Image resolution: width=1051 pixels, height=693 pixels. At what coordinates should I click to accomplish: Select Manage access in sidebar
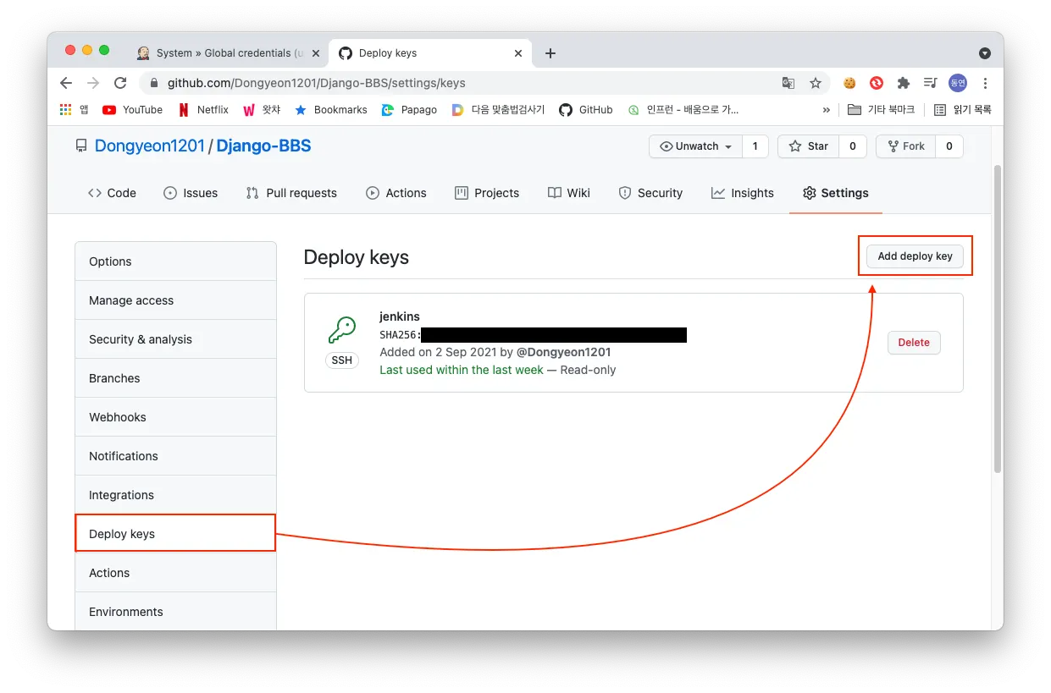175,300
